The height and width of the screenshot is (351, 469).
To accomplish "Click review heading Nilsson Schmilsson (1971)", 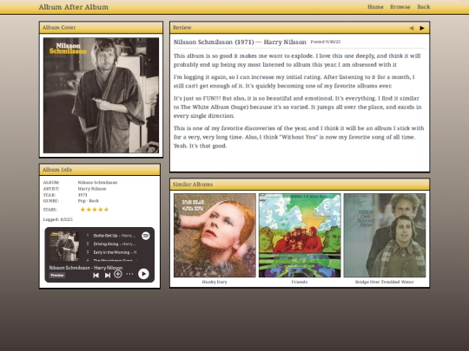I will point(214,42).
